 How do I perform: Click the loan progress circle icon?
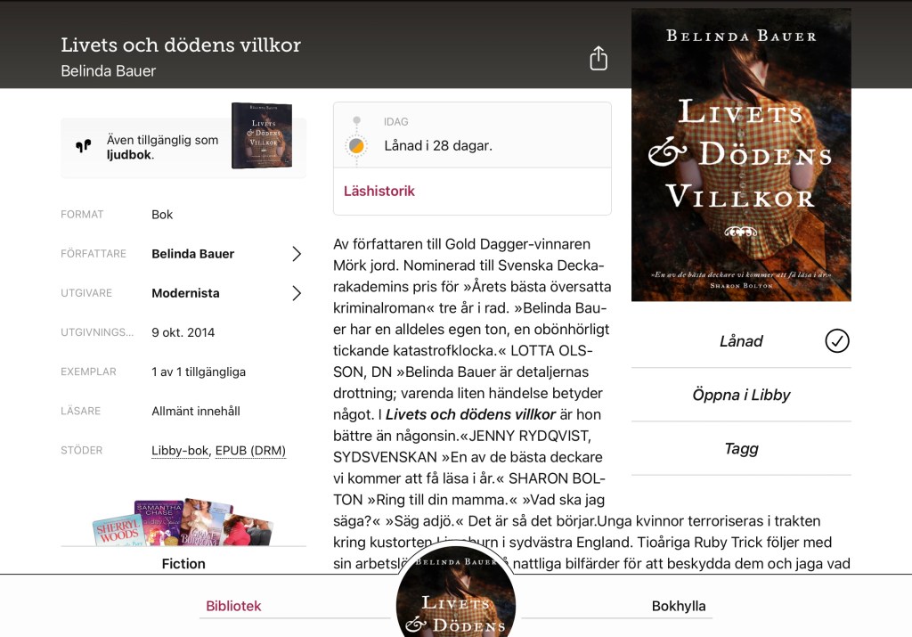click(x=356, y=145)
